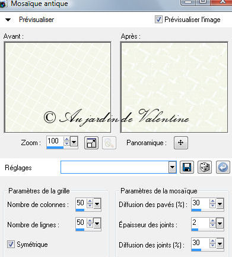This screenshot has height=257, width=232.
Task: Click the Prévisualiser section label
Action: click(x=36, y=20)
